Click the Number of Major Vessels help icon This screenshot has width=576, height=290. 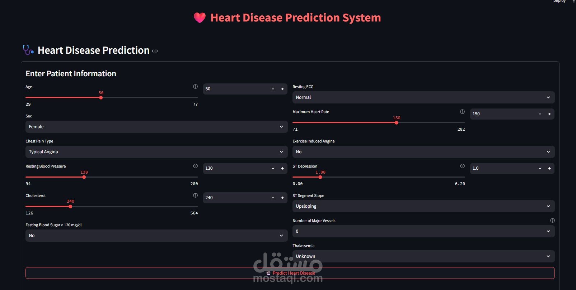pos(552,221)
